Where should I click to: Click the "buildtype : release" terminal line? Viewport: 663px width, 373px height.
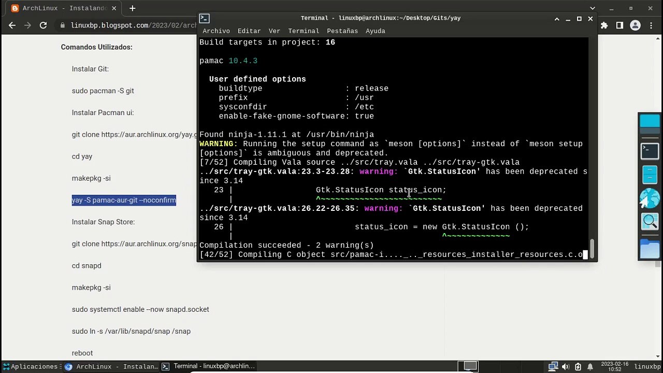point(304,89)
